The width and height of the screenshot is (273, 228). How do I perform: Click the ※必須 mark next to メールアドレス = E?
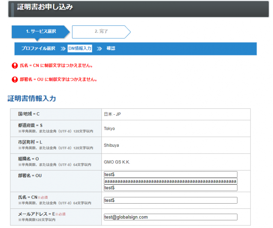pos(61,214)
